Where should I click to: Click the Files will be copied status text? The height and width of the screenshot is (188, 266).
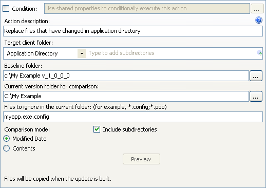(x=58, y=179)
